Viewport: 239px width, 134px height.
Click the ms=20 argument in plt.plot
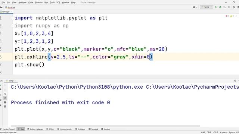pos(157,49)
